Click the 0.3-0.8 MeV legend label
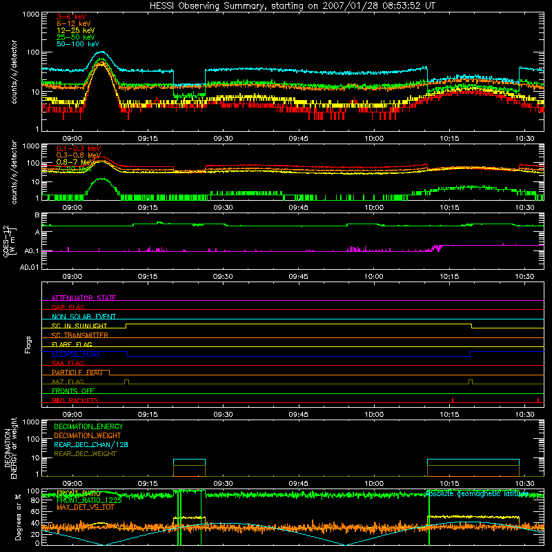Screen dimensions: 552x552 click(79, 155)
